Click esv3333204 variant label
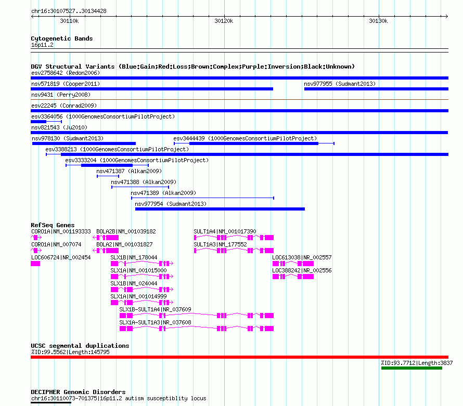463x406 pixels. click(137, 160)
